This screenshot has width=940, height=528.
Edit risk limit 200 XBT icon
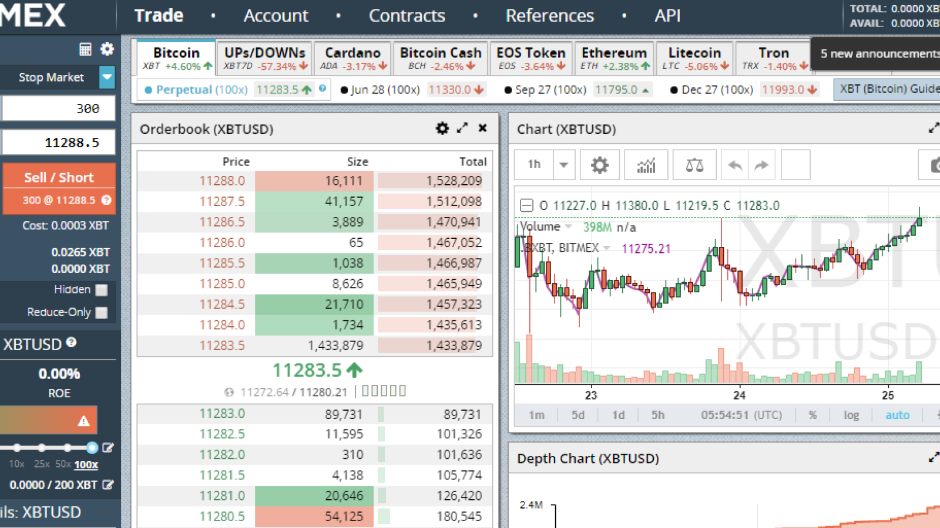click(108, 485)
